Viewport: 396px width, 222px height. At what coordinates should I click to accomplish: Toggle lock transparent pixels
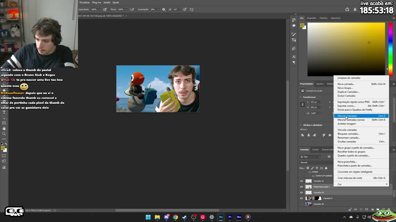(308, 168)
